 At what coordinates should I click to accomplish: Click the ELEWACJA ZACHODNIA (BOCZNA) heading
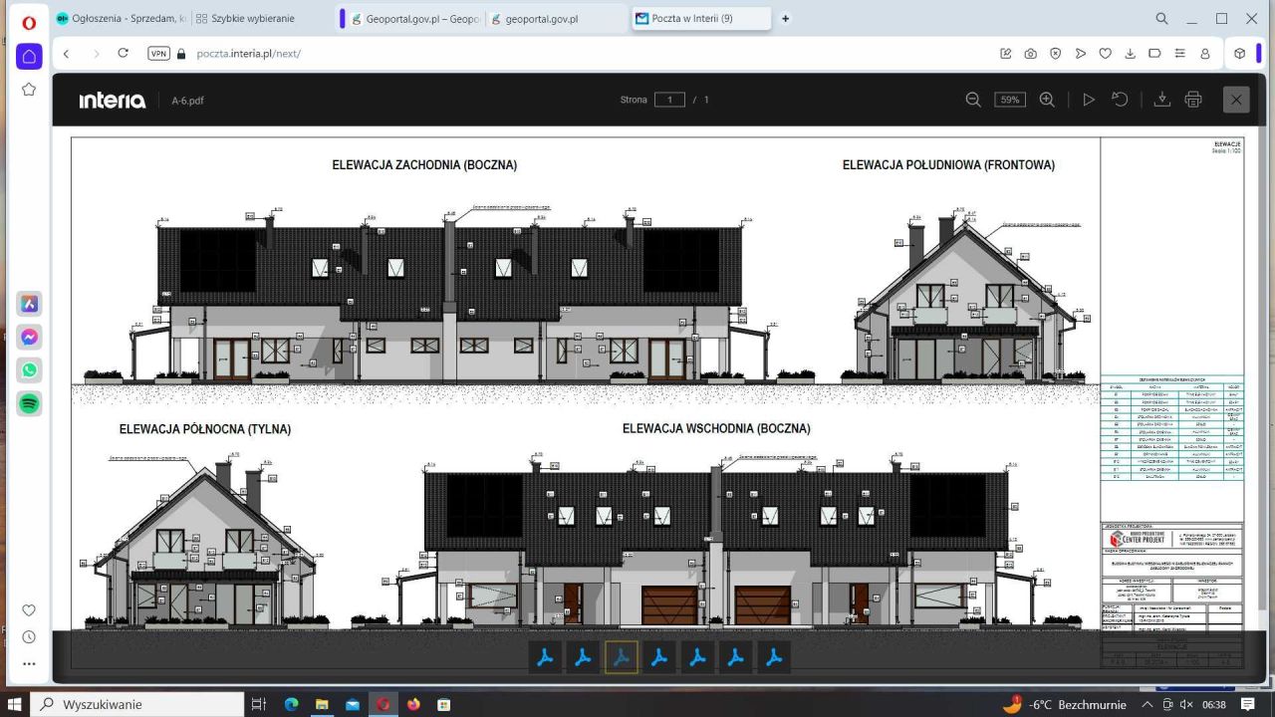point(425,165)
